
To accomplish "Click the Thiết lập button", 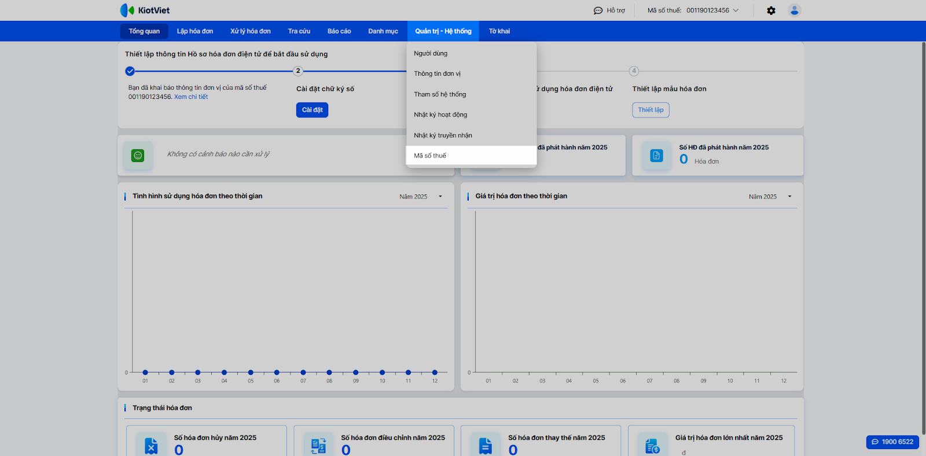I will tap(651, 110).
